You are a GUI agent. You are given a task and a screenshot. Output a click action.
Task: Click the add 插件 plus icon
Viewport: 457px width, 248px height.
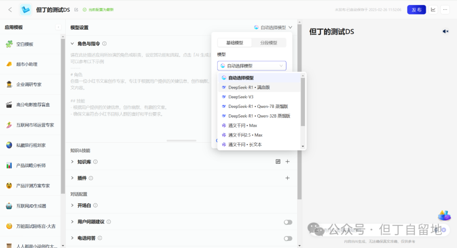[x=287, y=178]
